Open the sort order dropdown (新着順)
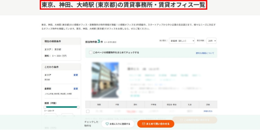260x130 pixels. (181, 41)
